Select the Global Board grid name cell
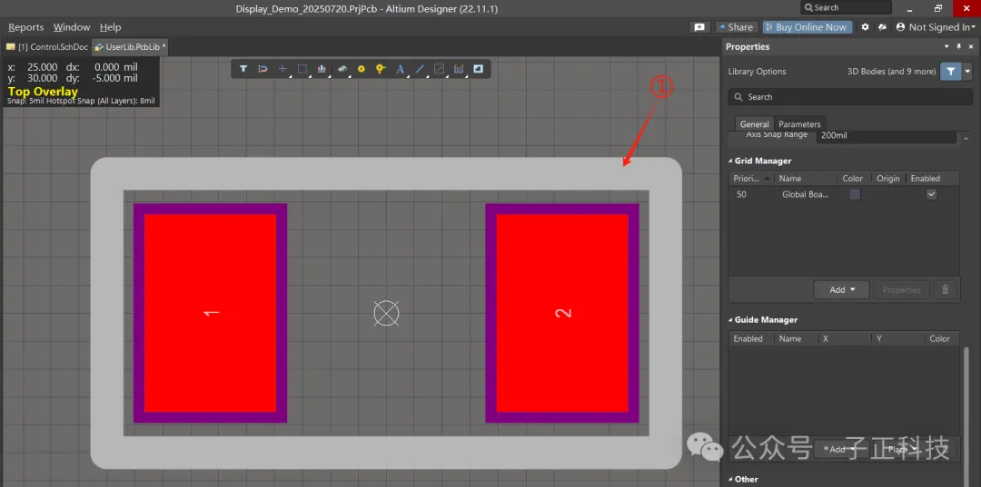This screenshot has width=981, height=487. click(x=806, y=194)
